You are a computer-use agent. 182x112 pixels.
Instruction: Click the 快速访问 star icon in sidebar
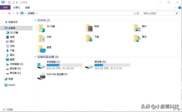[6, 22]
